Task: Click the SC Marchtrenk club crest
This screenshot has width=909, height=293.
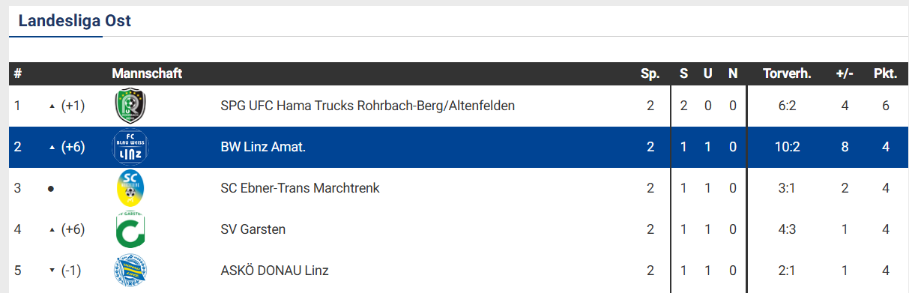Action: click(130, 188)
